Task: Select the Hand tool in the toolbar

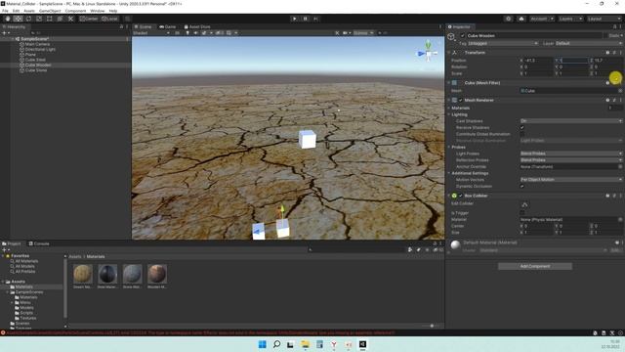Action: [8, 19]
